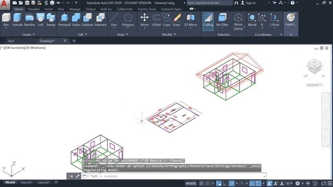Open the 3D Mirror tool
Screen dimensions: 333x187
(190, 20)
